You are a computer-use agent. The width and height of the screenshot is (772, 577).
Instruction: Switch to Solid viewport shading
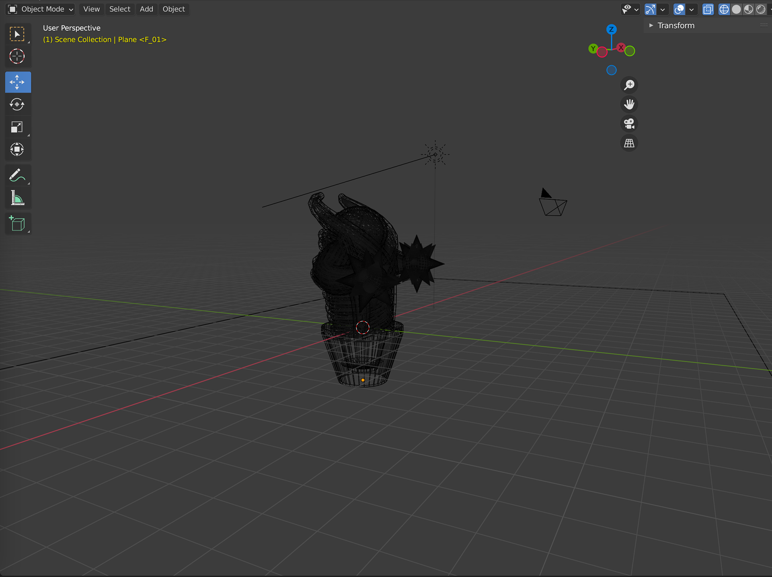(x=736, y=9)
